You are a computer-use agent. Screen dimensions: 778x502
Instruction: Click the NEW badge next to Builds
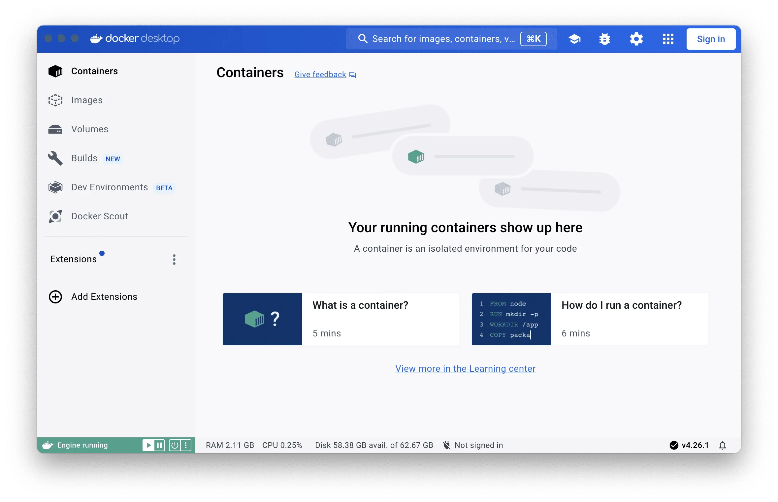click(x=113, y=159)
